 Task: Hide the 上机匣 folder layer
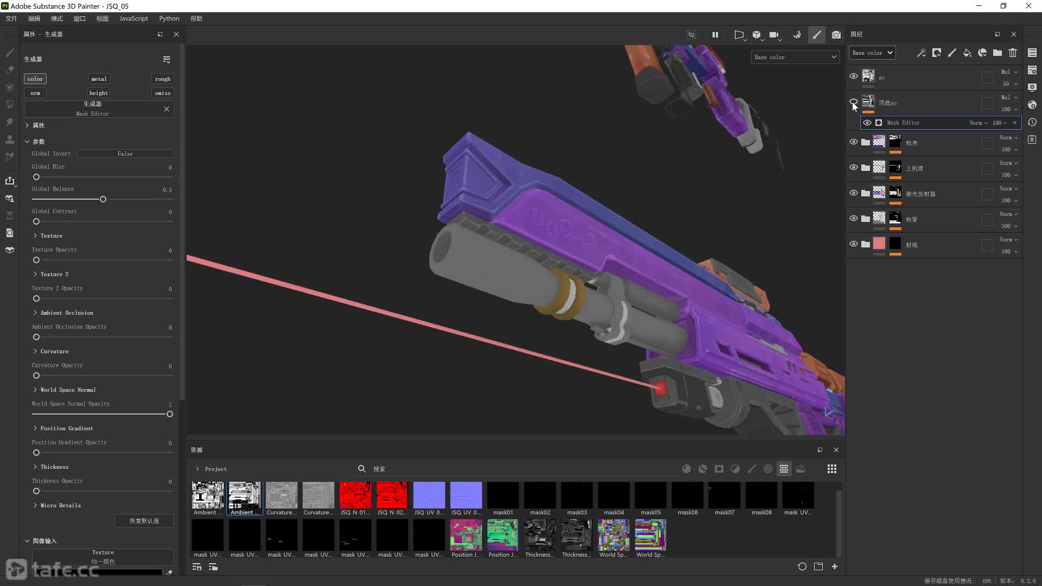tap(854, 167)
